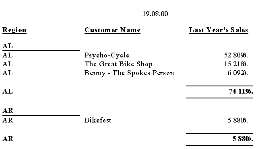
Task: Click the AL group total 74 119
Action: (x=241, y=91)
